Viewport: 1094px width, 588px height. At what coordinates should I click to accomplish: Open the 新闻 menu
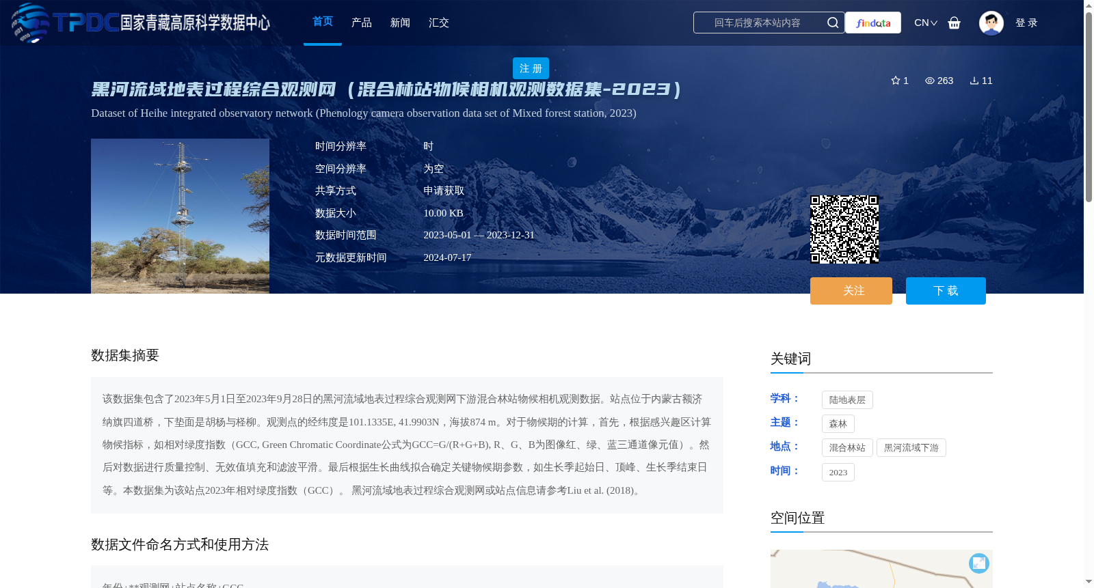400,23
